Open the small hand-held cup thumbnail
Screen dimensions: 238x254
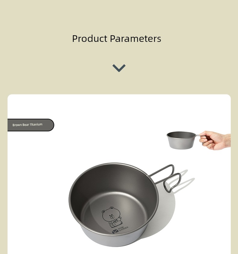pyautogui.click(x=199, y=140)
